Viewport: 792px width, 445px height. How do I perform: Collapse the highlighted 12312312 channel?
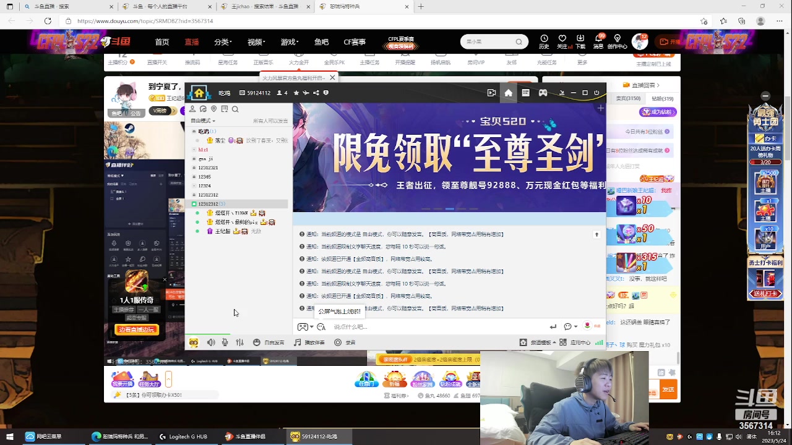194,204
